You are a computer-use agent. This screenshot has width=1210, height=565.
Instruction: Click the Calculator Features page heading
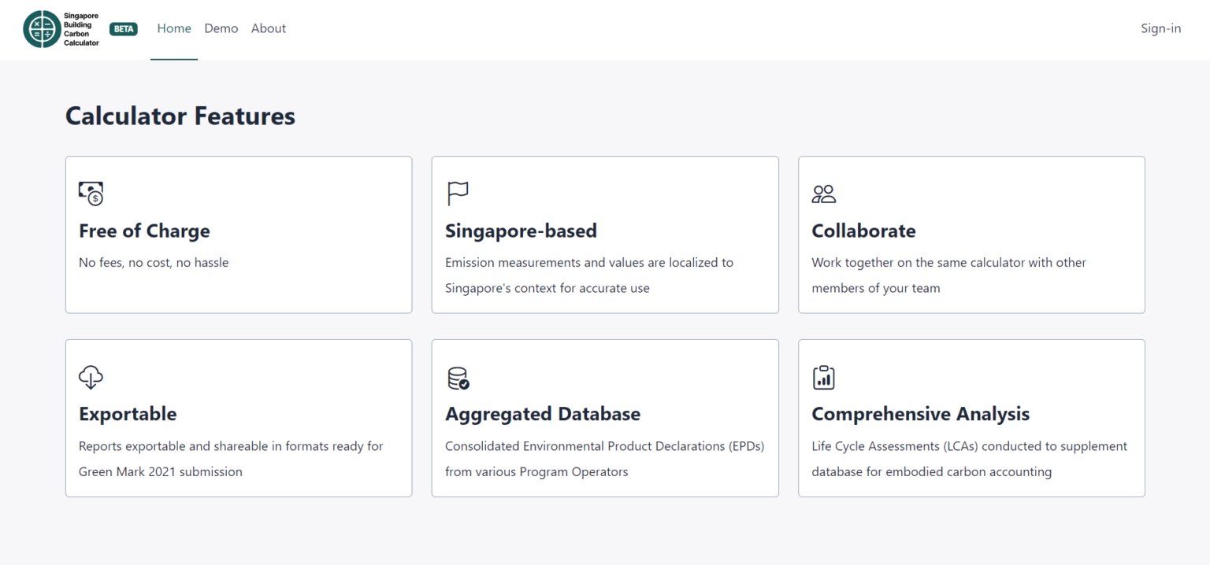click(180, 116)
